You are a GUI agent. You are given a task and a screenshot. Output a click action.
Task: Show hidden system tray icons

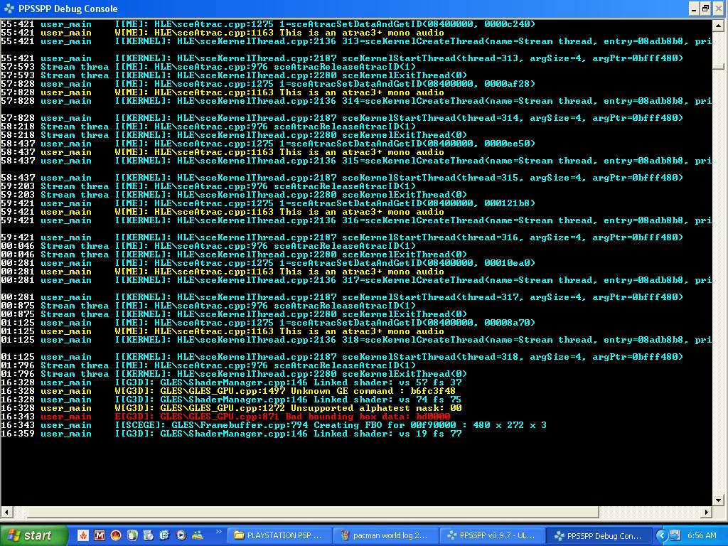tap(661, 535)
